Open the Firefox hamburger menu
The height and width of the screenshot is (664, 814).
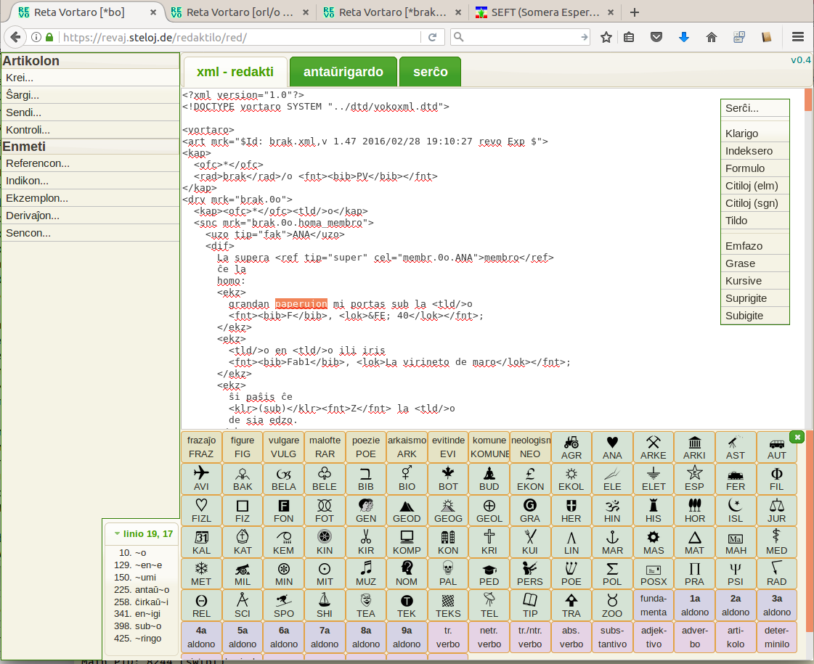tap(797, 37)
